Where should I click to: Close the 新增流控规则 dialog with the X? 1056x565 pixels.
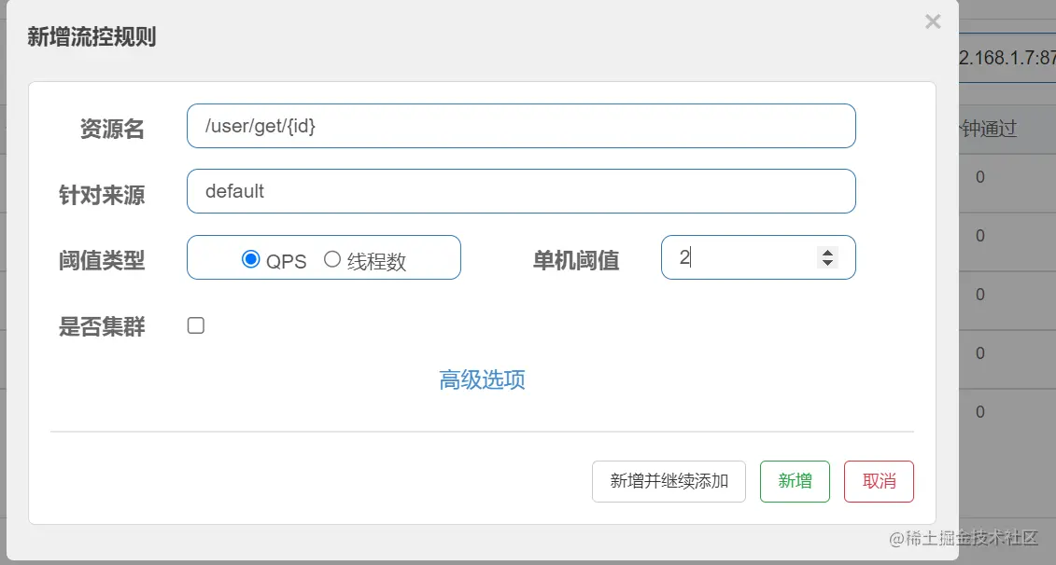coord(933,21)
